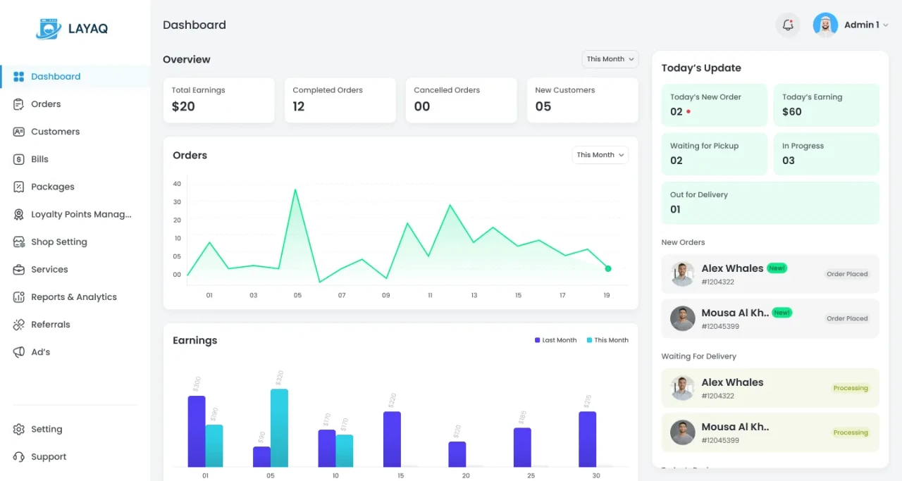This screenshot has height=481, width=902.
Task: Click the Reports & Analytics chart icon
Action: pyautogui.click(x=19, y=297)
